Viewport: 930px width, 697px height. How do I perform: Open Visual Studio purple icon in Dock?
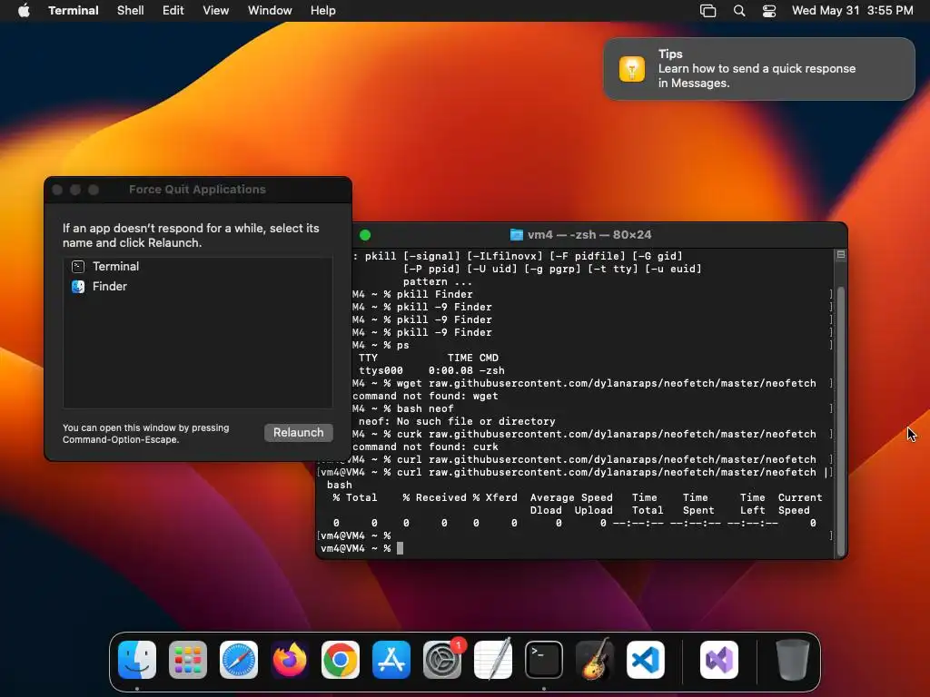pyautogui.click(x=719, y=660)
